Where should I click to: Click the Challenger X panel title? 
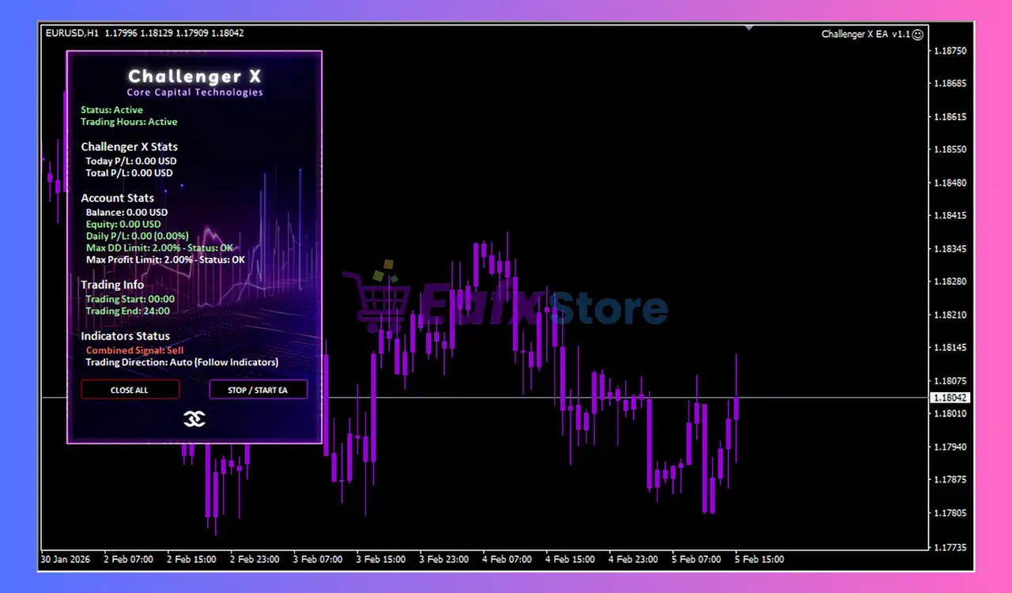click(194, 77)
